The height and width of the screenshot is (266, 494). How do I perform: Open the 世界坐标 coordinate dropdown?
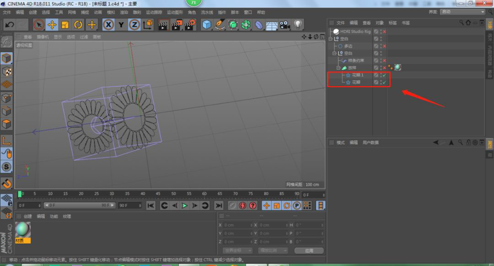coord(237,250)
